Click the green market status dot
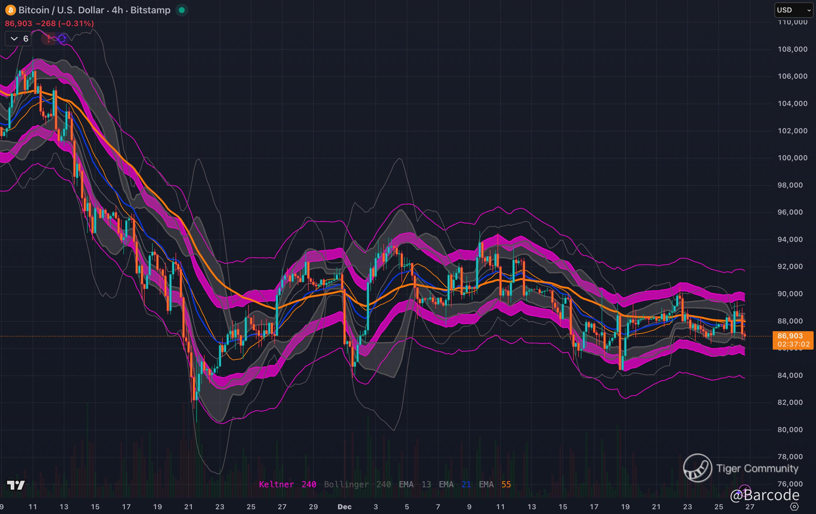The height and width of the screenshot is (514, 816). 182,10
